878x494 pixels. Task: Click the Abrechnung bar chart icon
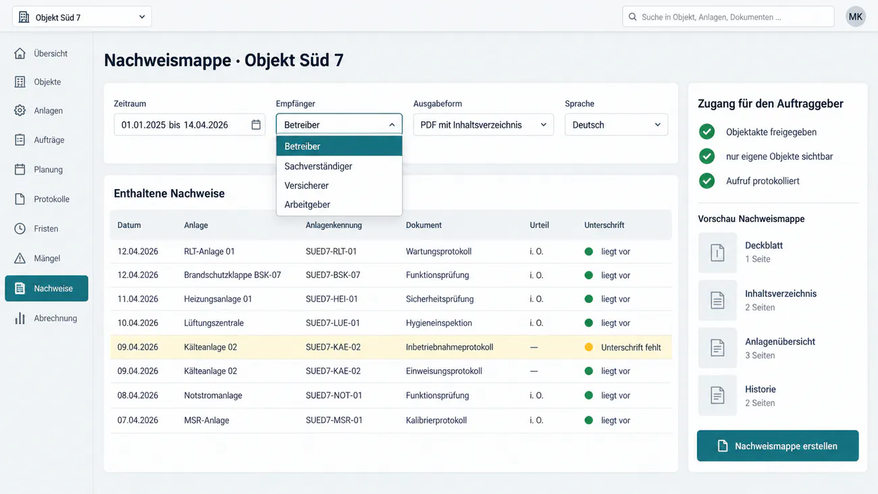coord(20,318)
